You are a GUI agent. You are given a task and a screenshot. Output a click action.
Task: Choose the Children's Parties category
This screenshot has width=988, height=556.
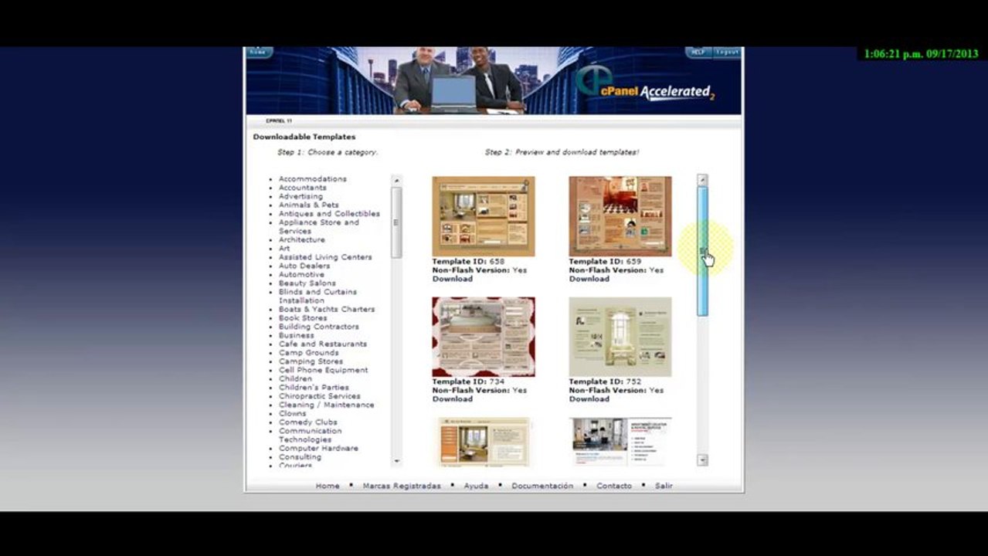[x=314, y=388]
